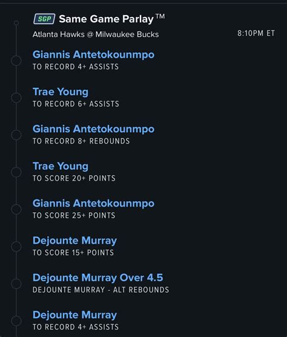287x337 pixels.
Task: Click Atlanta Hawks @ Milwaukee Bucks matchup text
Action: click(x=96, y=35)
